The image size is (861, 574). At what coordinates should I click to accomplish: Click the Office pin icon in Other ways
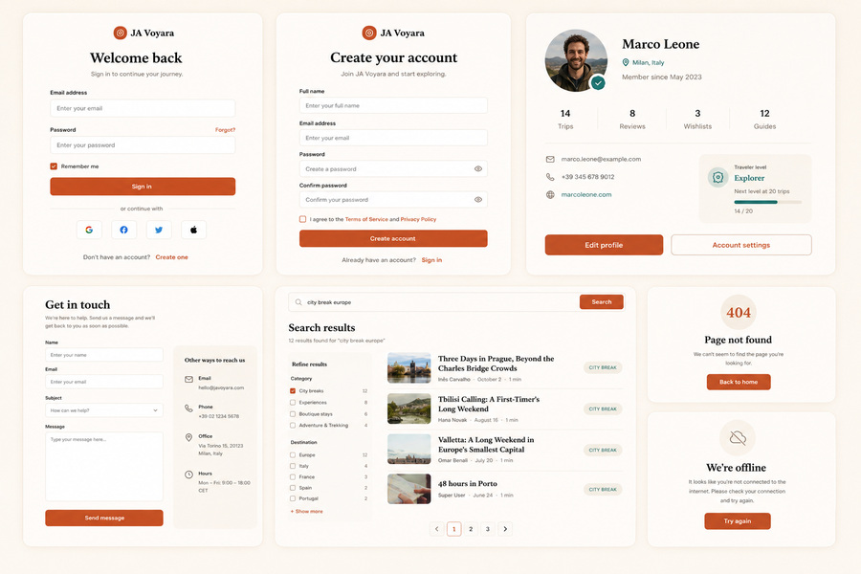coord(188,437)
